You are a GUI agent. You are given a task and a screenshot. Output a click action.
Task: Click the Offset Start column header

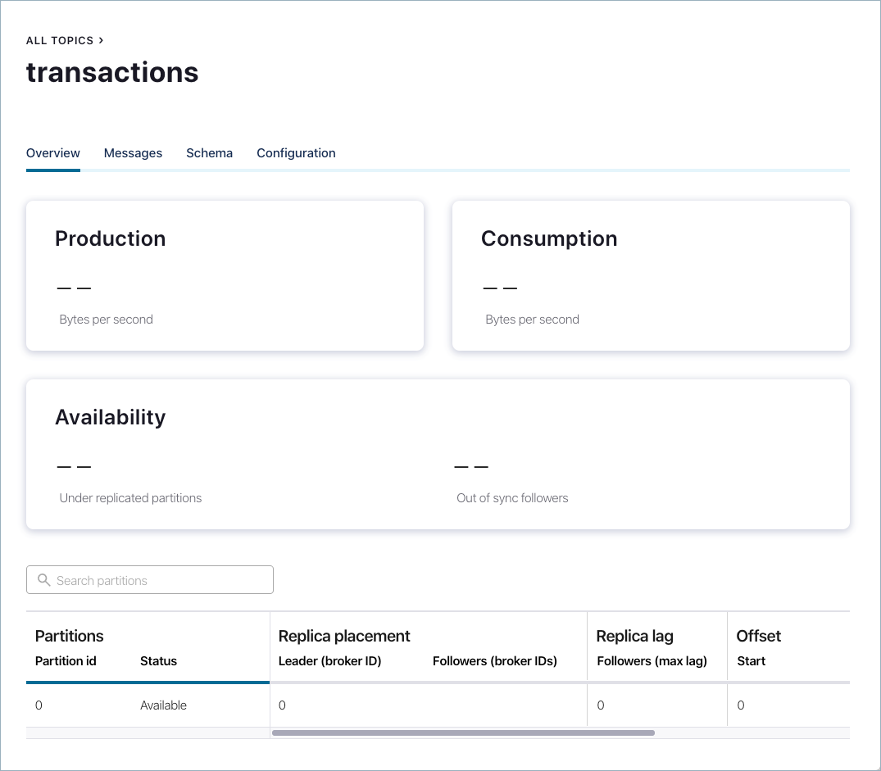click(x=751, y=661)
